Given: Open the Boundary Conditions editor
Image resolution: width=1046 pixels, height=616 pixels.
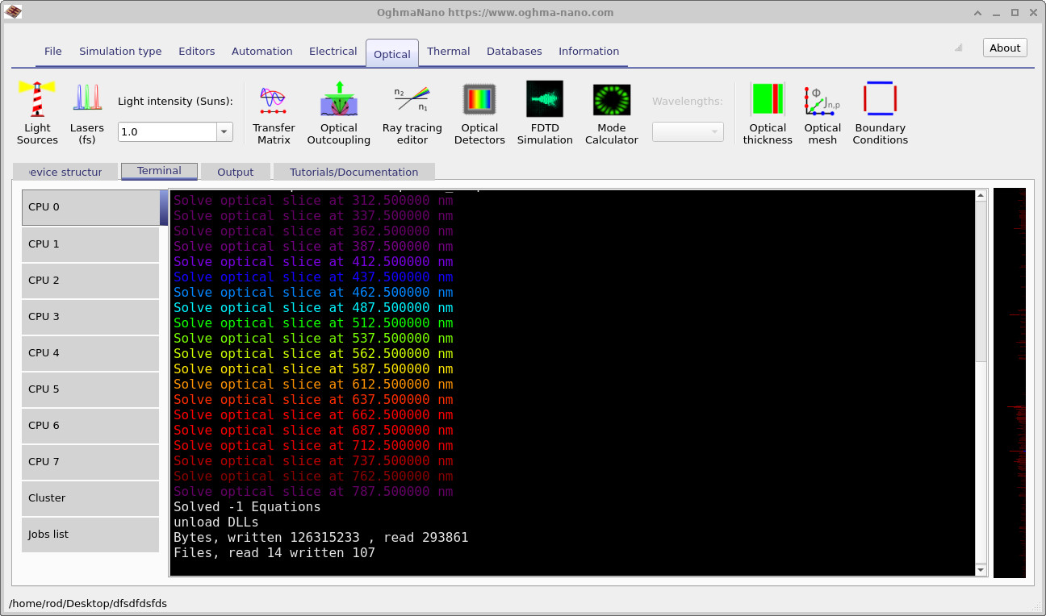Looking at the screenshot, I should tap(880, 113).
